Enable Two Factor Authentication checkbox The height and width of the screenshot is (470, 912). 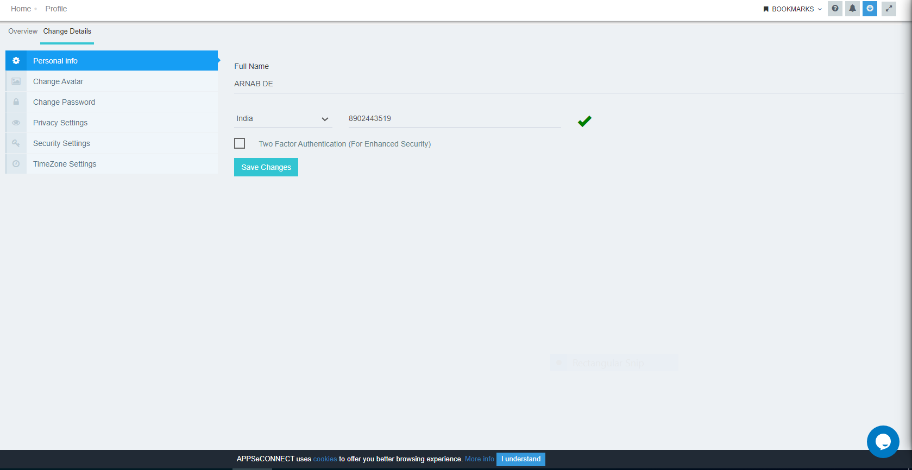point(240,143)
